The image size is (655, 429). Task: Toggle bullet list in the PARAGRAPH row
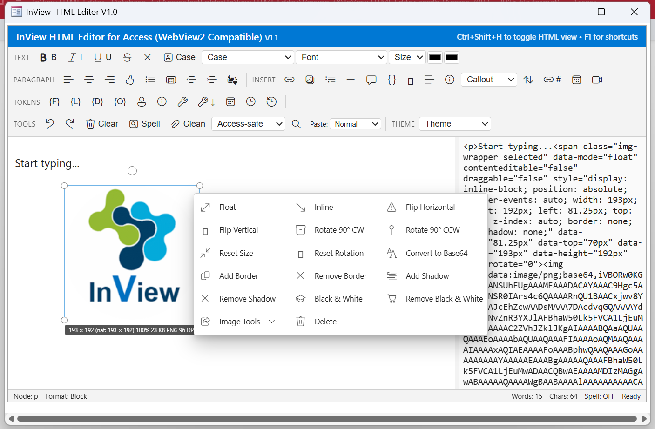pos(150,80)
